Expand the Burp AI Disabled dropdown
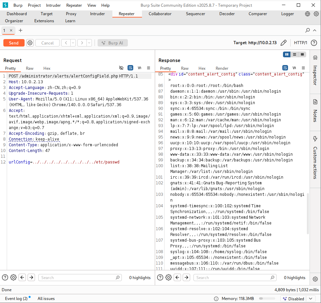The image size is (321, 303). (x=311, y=299)
